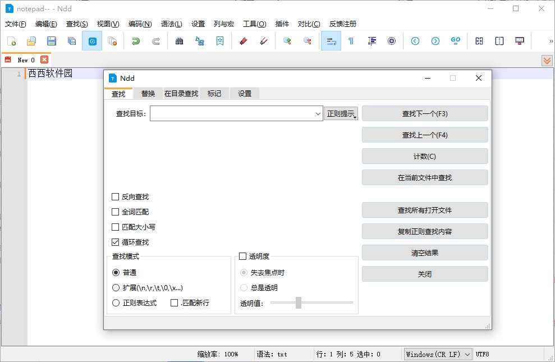
Task: Open the 视图(V) menu
Action: point(108,24)
